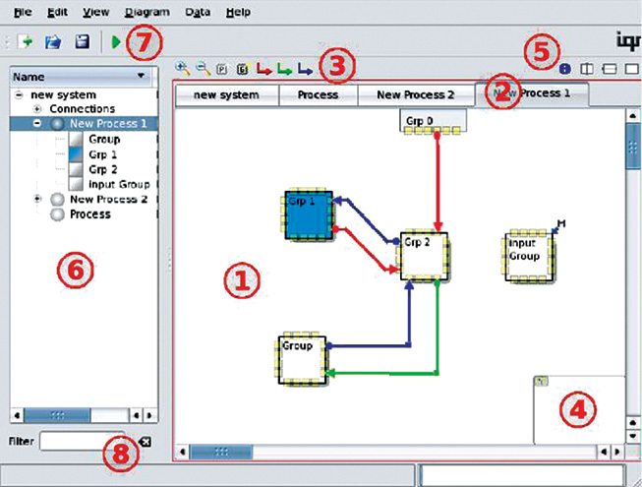The image size is (642, 487).
Task: Click the zoom out magnifier icon
Action: coord(203,68)
